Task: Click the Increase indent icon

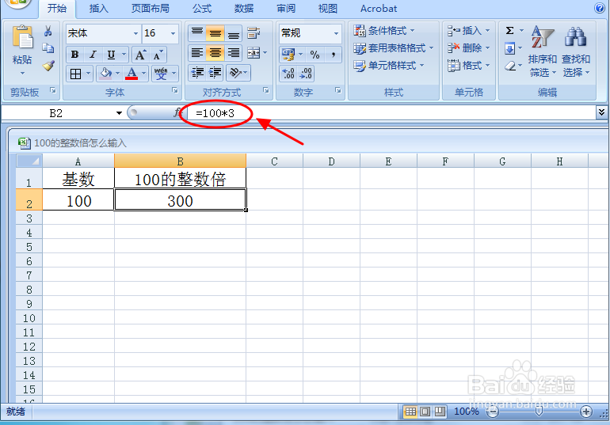Action: 215,73
